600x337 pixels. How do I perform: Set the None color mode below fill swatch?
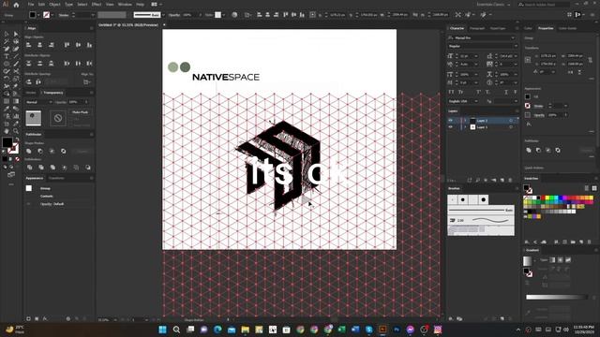17,159
